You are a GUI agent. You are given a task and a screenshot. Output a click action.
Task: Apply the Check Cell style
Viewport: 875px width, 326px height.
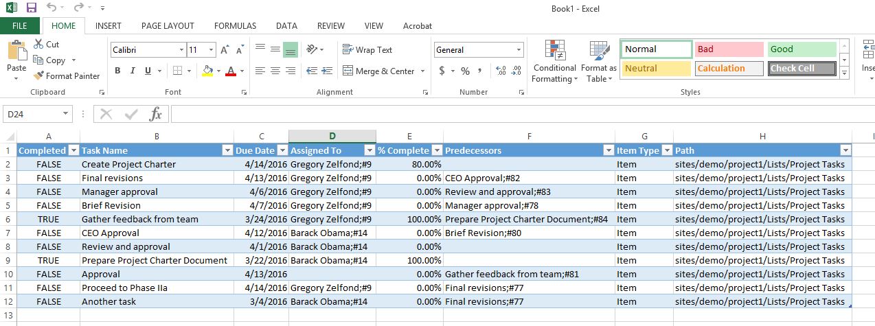(802, 69)
